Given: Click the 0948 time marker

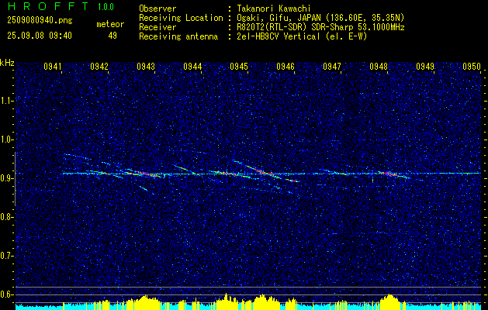Looking at the screenshot, I should point(379,67).
